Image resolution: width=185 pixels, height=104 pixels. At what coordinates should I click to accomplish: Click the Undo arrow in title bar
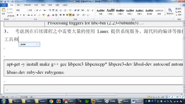pyautogui.click(x=8, y=1)
